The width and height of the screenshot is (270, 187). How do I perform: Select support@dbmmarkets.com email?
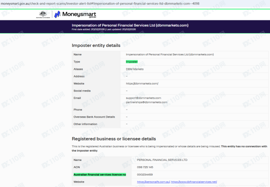tap(143, 98)
